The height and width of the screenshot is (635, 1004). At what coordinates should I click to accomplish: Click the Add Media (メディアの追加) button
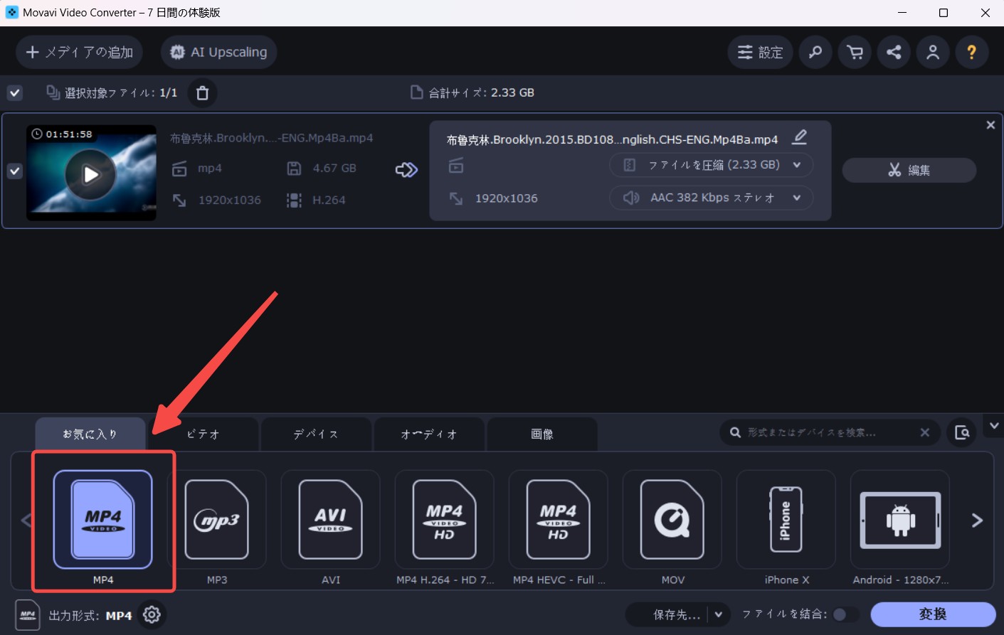tap(79, 52)
